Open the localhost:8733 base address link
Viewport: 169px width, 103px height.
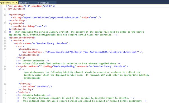click(x=92, y=52)
